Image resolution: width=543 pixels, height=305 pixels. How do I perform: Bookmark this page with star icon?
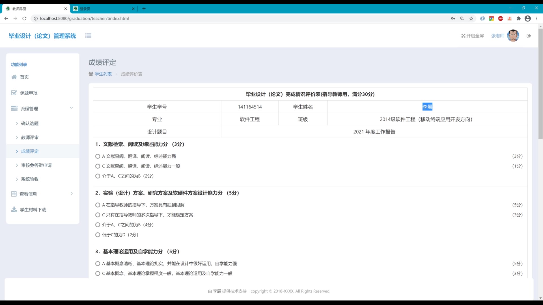pyautogui.click(x=471, y=19)
